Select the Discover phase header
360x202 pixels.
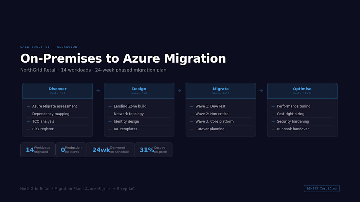click(x=58, y=90)
